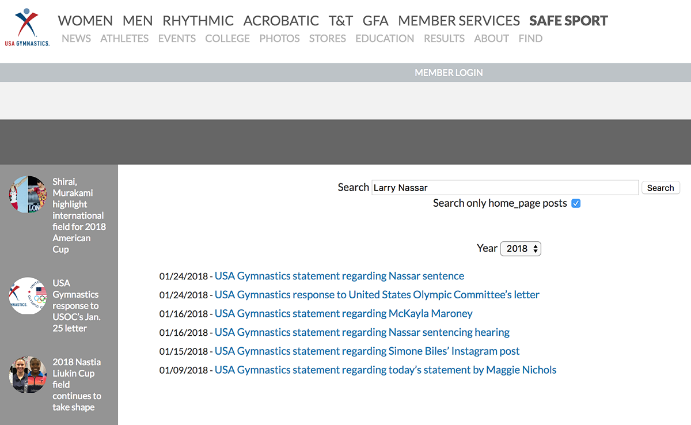Image resolution: width=691 pixels, height=425 pixels.
Task: Focus the search field containing Larry Nassar
Action: pos(505,188)
